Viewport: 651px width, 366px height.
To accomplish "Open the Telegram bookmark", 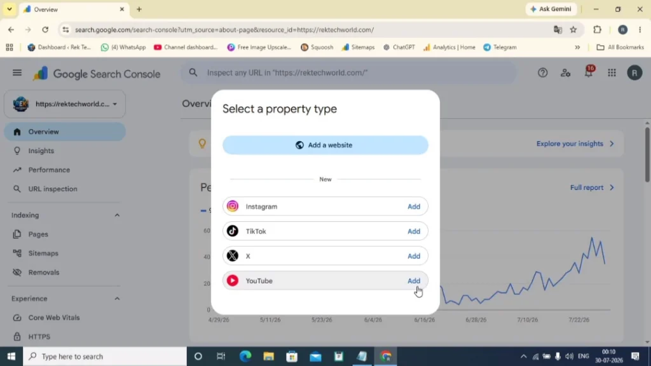I will 500,47.
